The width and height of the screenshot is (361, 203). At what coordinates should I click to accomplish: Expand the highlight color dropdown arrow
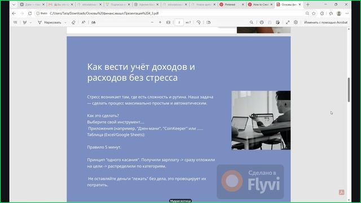[30, 23]
